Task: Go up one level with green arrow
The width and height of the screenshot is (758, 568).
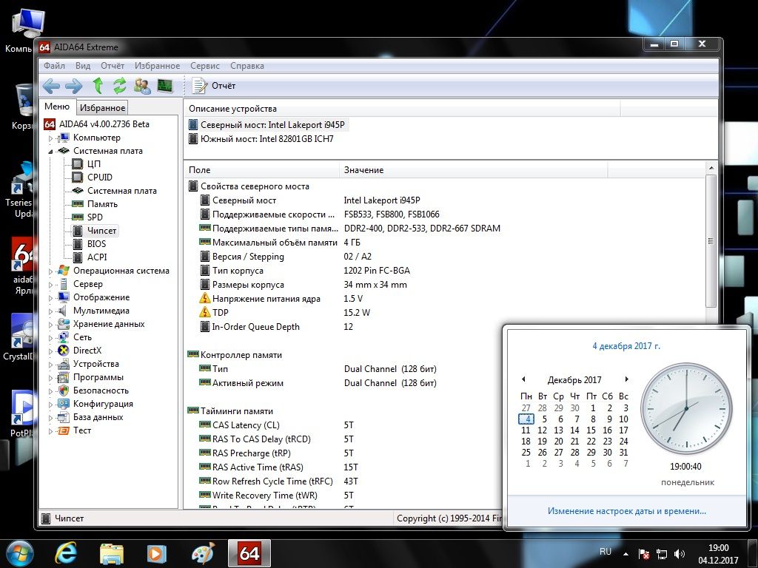Action: 98,86
